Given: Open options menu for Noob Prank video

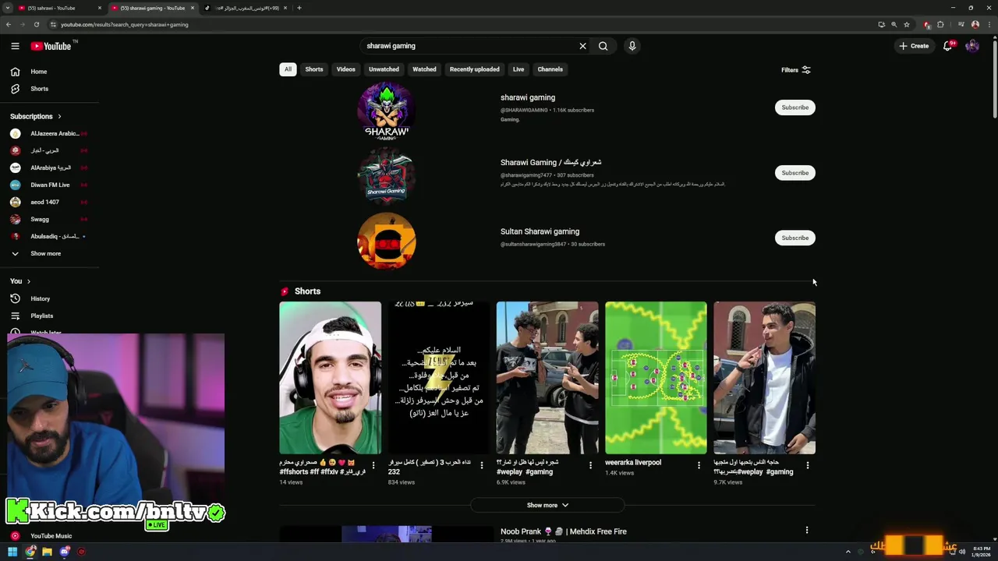Looking at the screenshot, I should tap(807, 530).
